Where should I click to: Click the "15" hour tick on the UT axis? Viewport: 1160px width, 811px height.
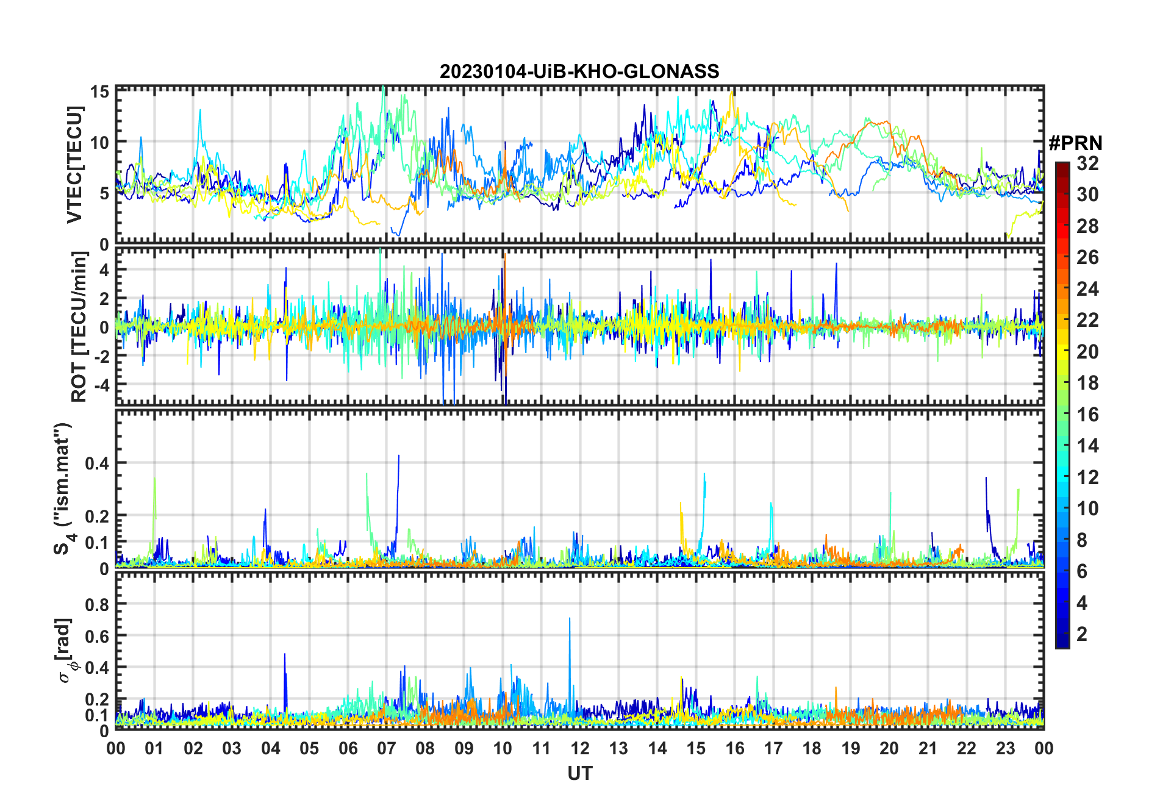coord(696,748)
